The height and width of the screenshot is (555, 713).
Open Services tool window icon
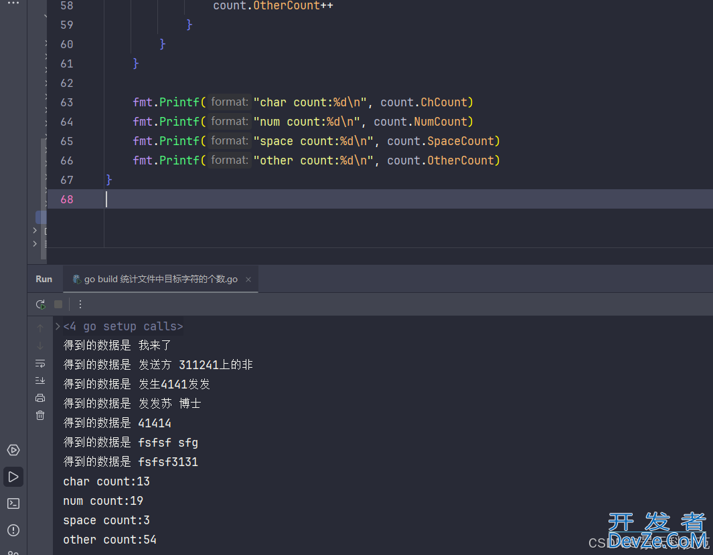[13, 450]
